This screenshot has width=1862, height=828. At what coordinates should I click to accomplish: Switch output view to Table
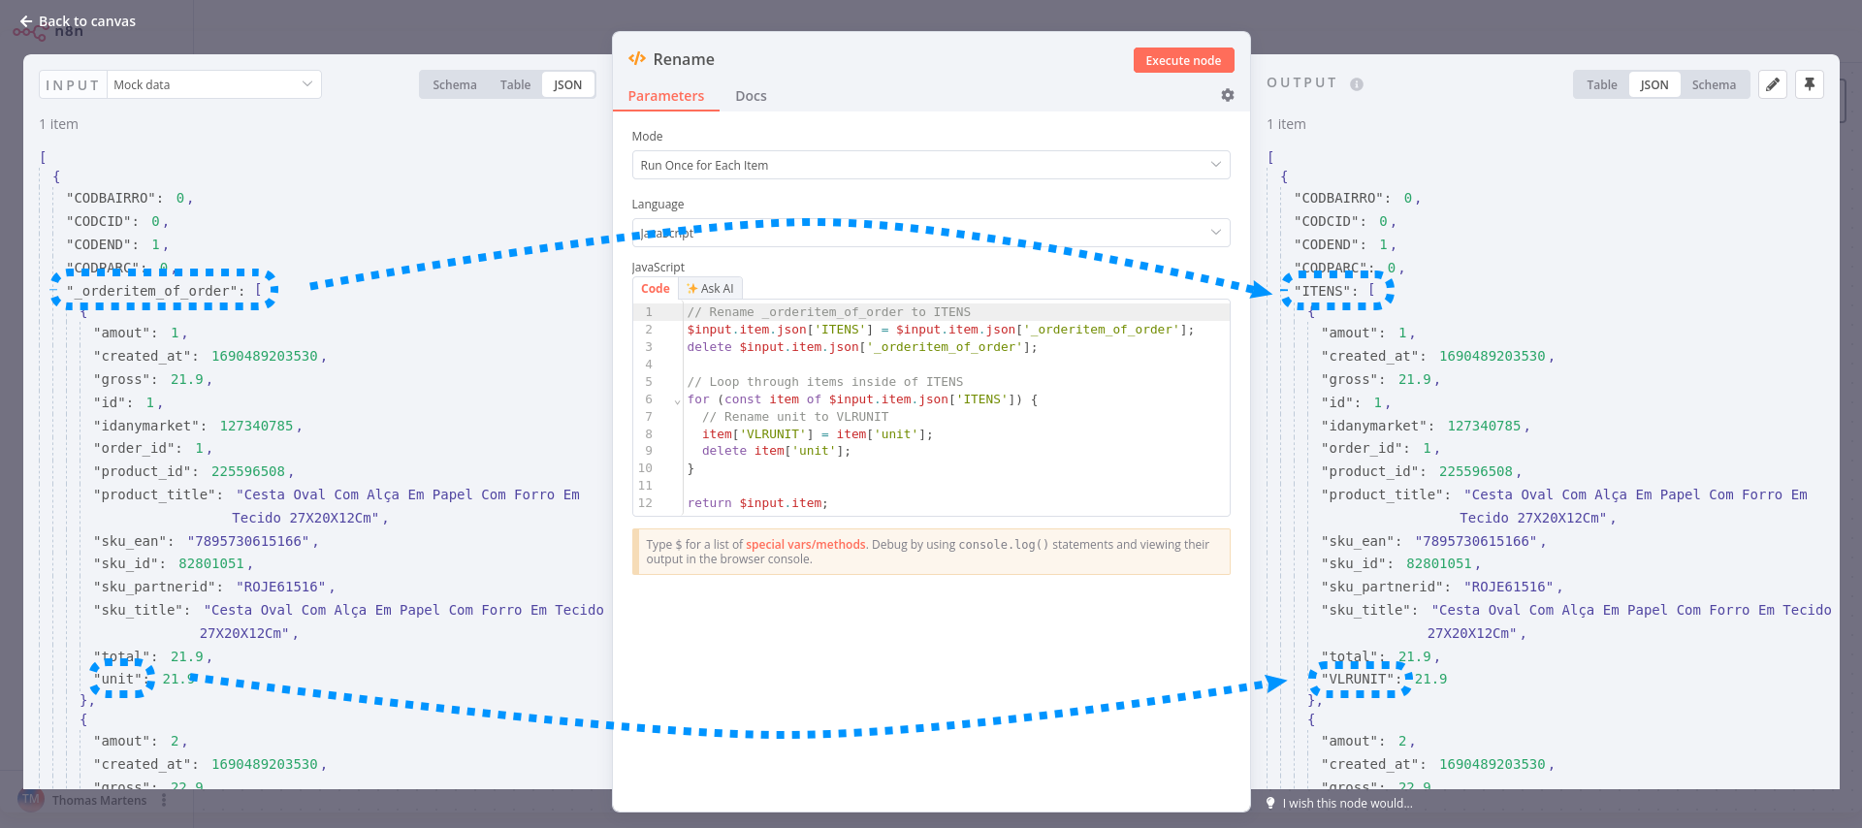[1601, 85]
